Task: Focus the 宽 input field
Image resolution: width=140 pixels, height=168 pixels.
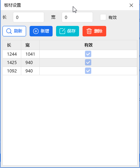Action: pos(77,17)
